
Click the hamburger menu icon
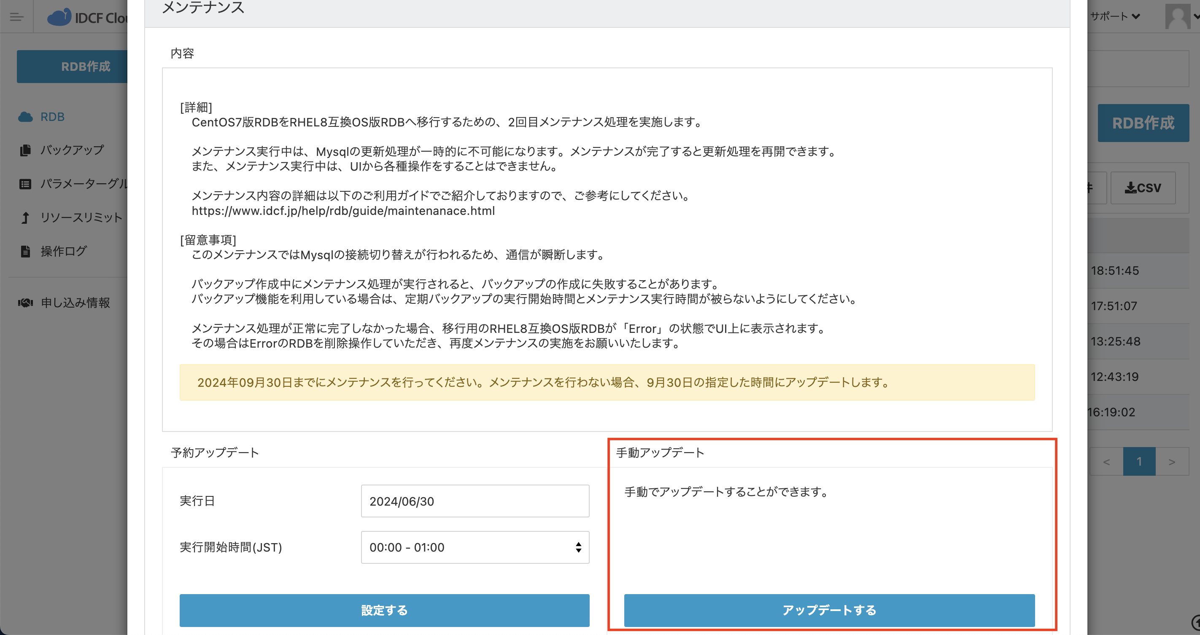click(17, 17)
